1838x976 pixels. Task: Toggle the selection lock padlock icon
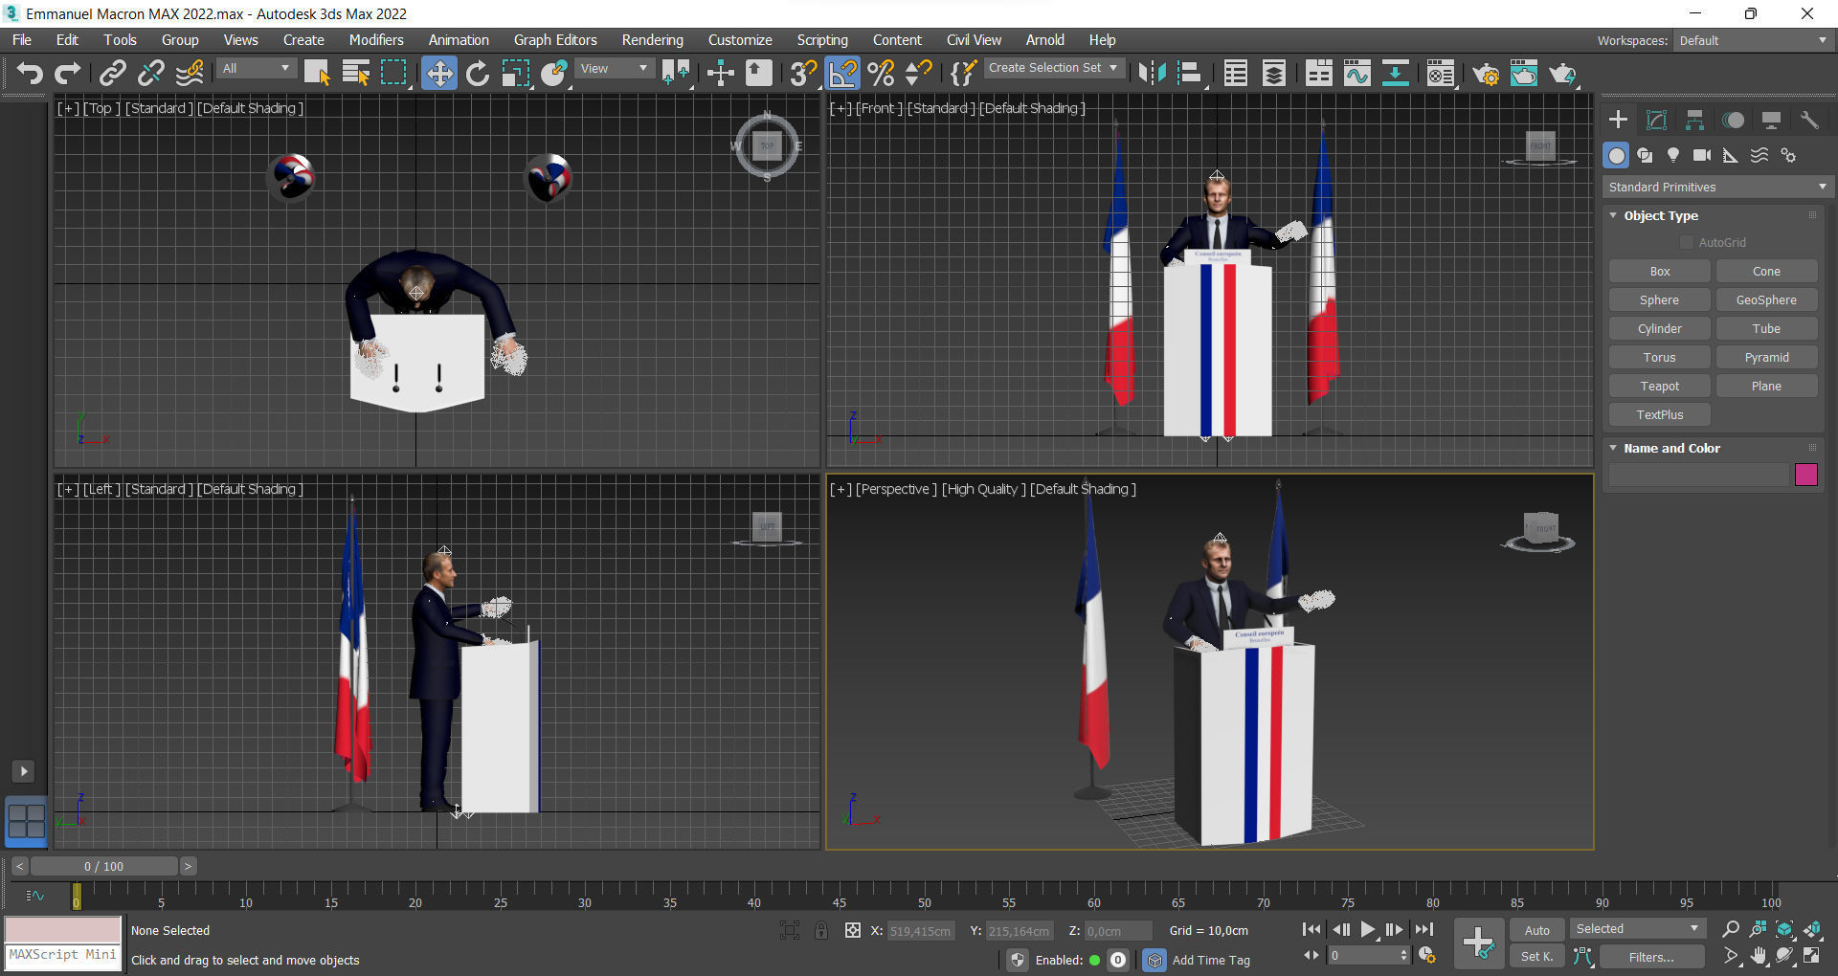pyautogui.click(x=821, y=930)
